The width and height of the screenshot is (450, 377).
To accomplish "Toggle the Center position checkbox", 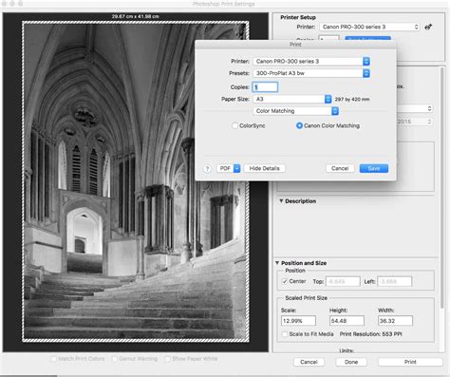I will 285,281.
